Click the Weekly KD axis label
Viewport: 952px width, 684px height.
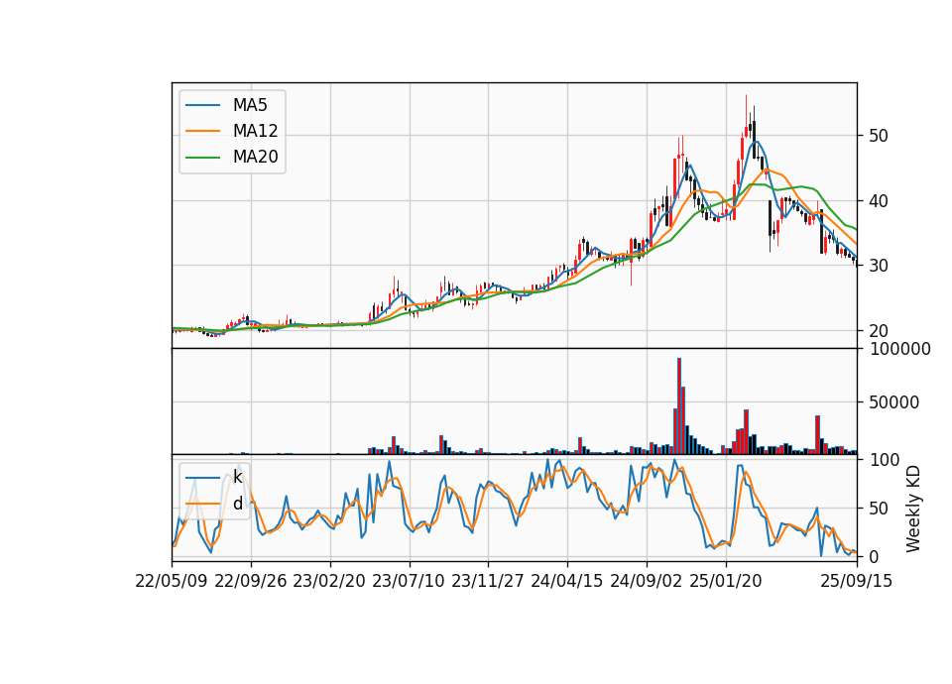(x=913, y=509)
